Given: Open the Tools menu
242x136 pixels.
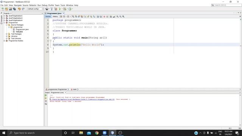Looking at the screenshot, I should 63,5.
